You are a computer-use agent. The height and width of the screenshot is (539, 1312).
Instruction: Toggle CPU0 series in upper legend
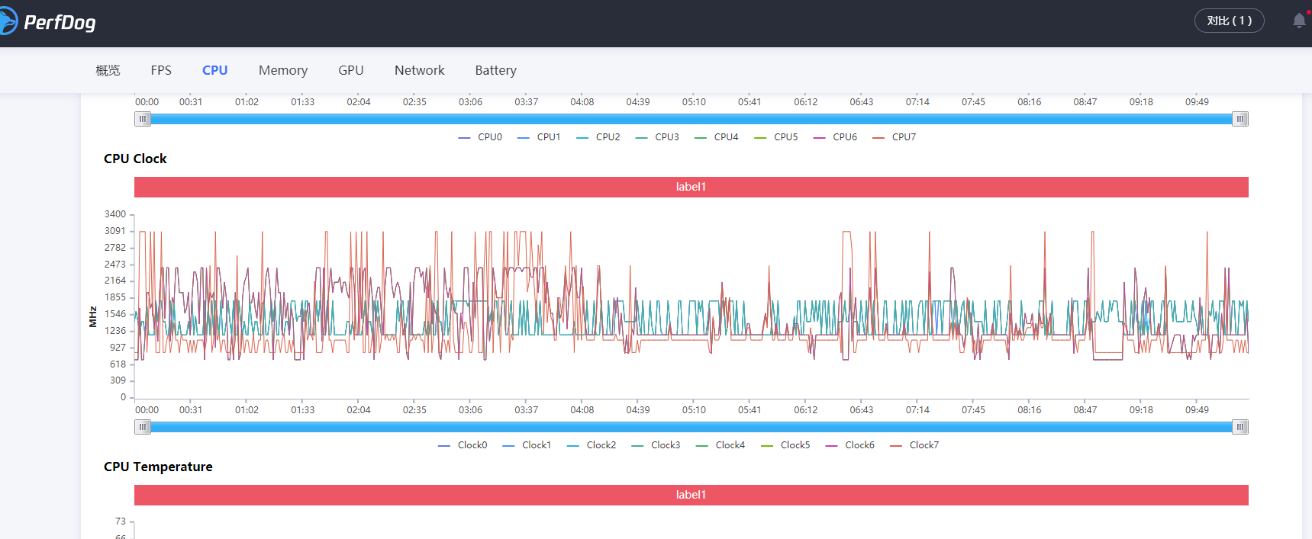pos(481,137)
